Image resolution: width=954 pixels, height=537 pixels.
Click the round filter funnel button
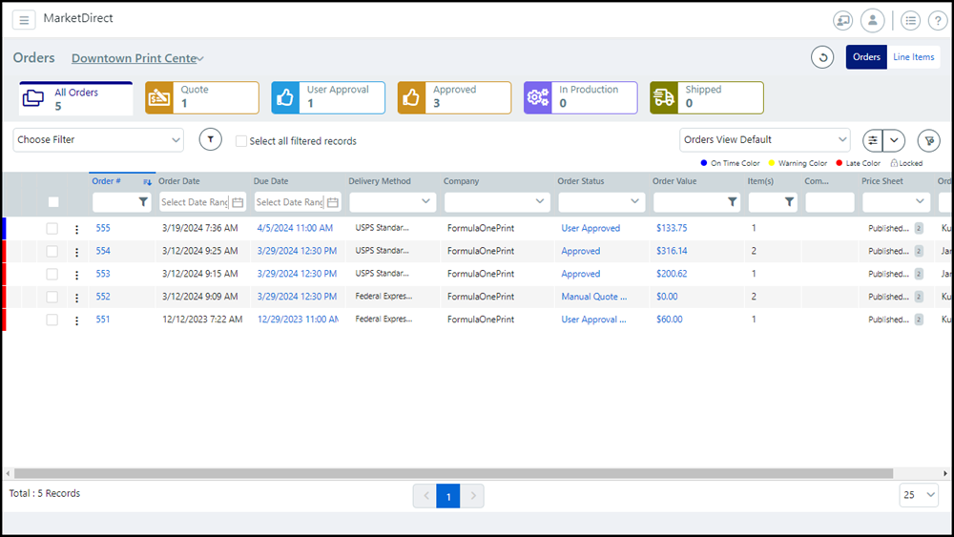210,140
